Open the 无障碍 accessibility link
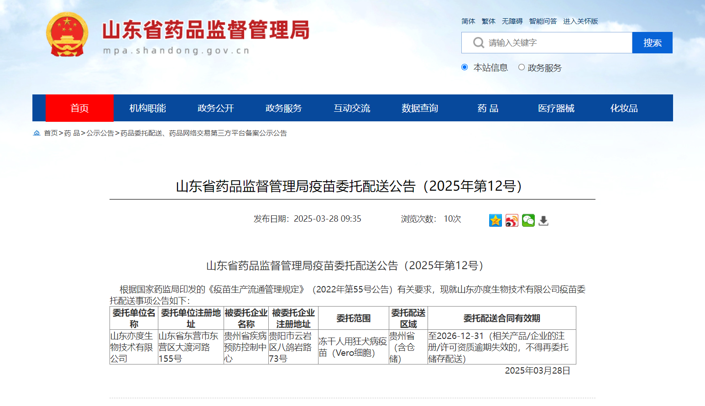Screen dimensions: 705x406 click(512, 21)
